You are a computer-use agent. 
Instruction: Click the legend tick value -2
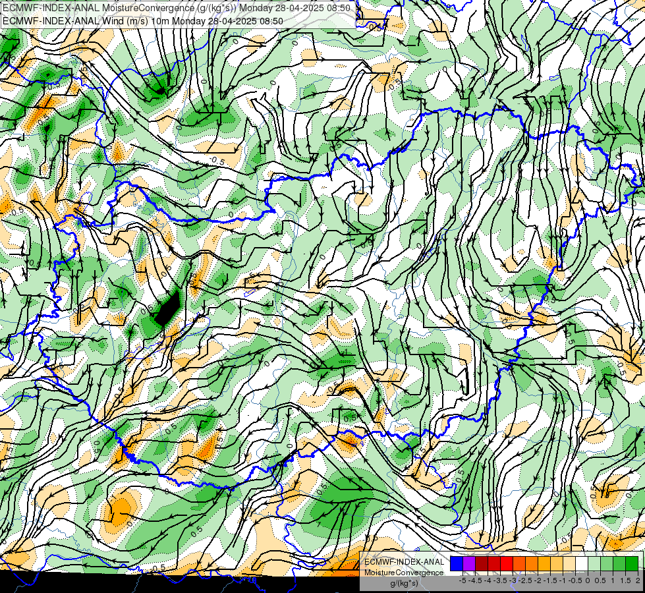coord(538,580)
